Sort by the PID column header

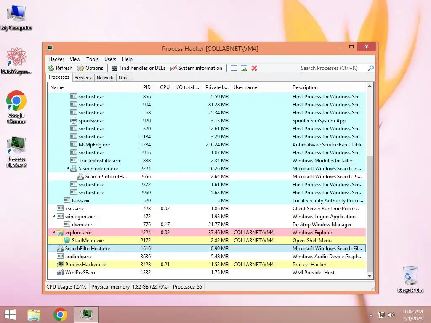click(x=143, y=87)
